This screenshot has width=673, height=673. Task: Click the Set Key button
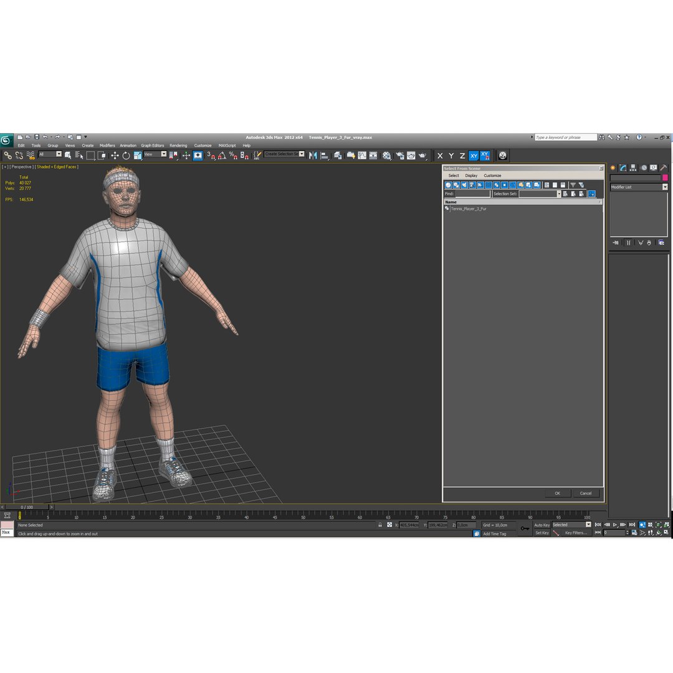[x=542, y=533]
